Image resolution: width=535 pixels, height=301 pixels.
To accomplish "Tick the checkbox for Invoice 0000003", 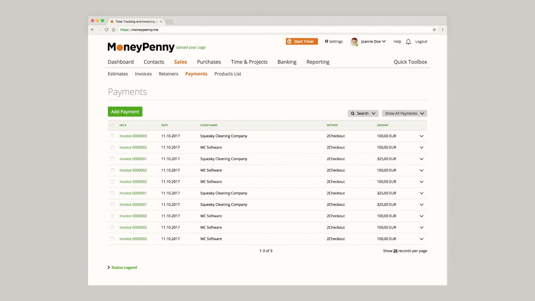I will click(112, 136).
